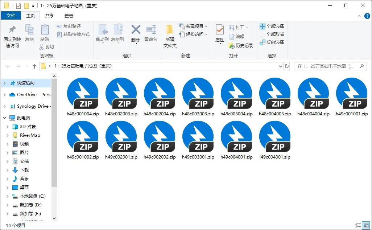Image resolution: width=372 pixels, height=230 pixels.
Task: Click Select all (全部选择)
Action: 272,26
